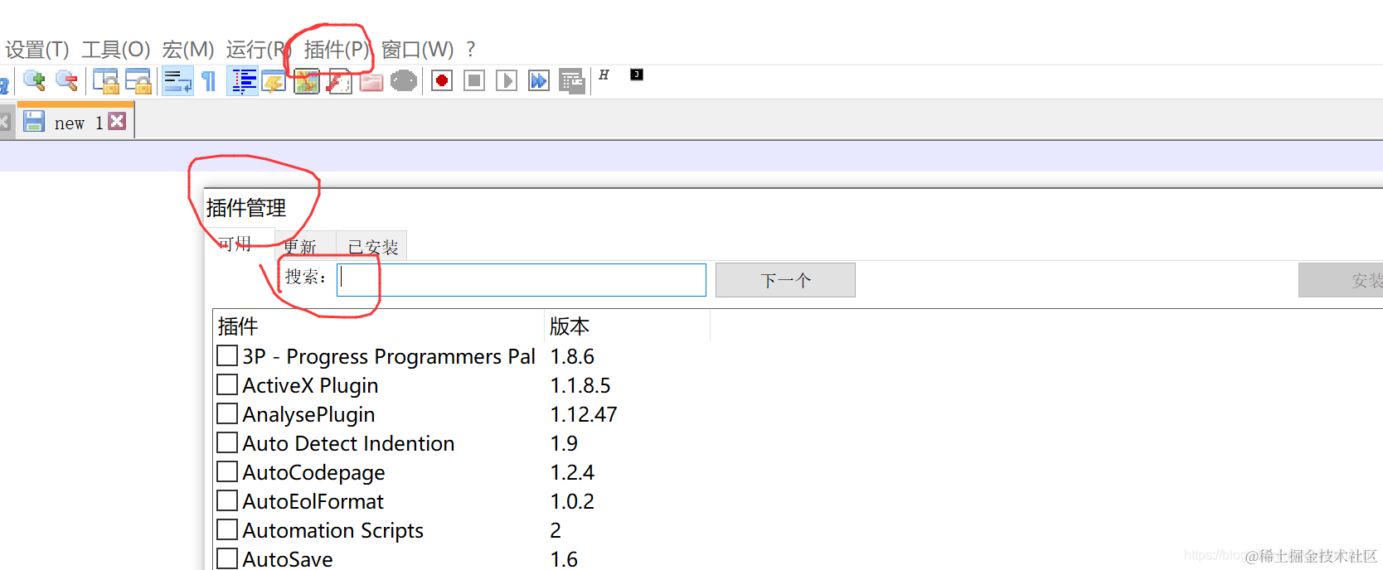The height and width of the screenshot is (570, 1383).
Task: Check the AutoEolFormat checkbox
Action: [x=227, y=501]
